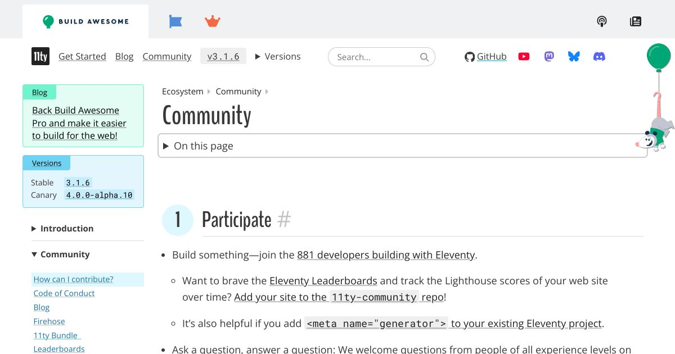Open the Mastodon icon link

coord(549,56)
